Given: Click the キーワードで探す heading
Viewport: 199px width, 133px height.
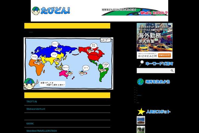Looking at the screenshot, I should [159, 64].
